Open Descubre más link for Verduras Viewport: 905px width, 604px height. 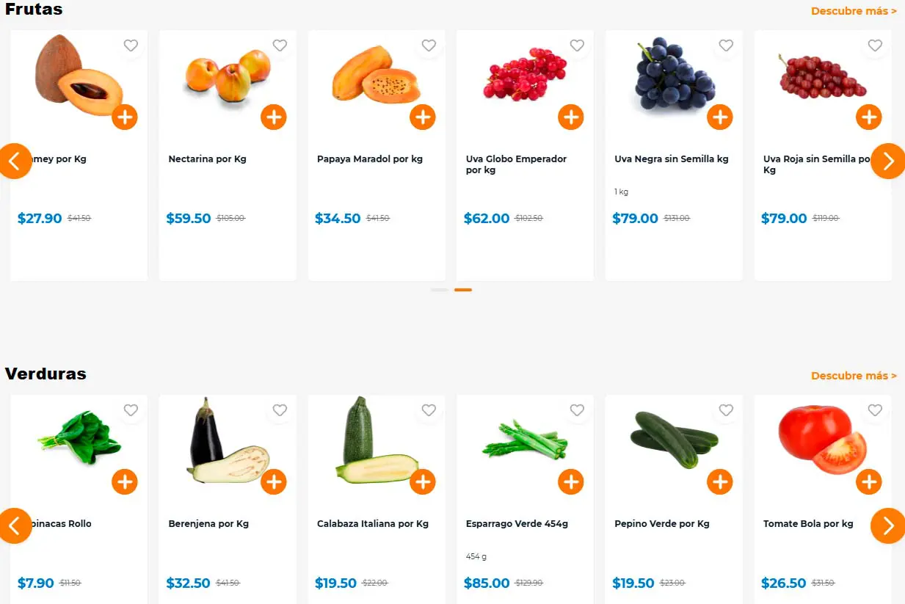[x=854, y=376]
